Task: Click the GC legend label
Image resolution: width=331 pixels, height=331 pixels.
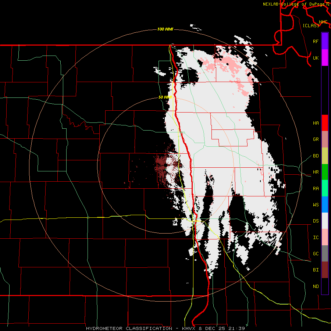Action: point(316,254)
